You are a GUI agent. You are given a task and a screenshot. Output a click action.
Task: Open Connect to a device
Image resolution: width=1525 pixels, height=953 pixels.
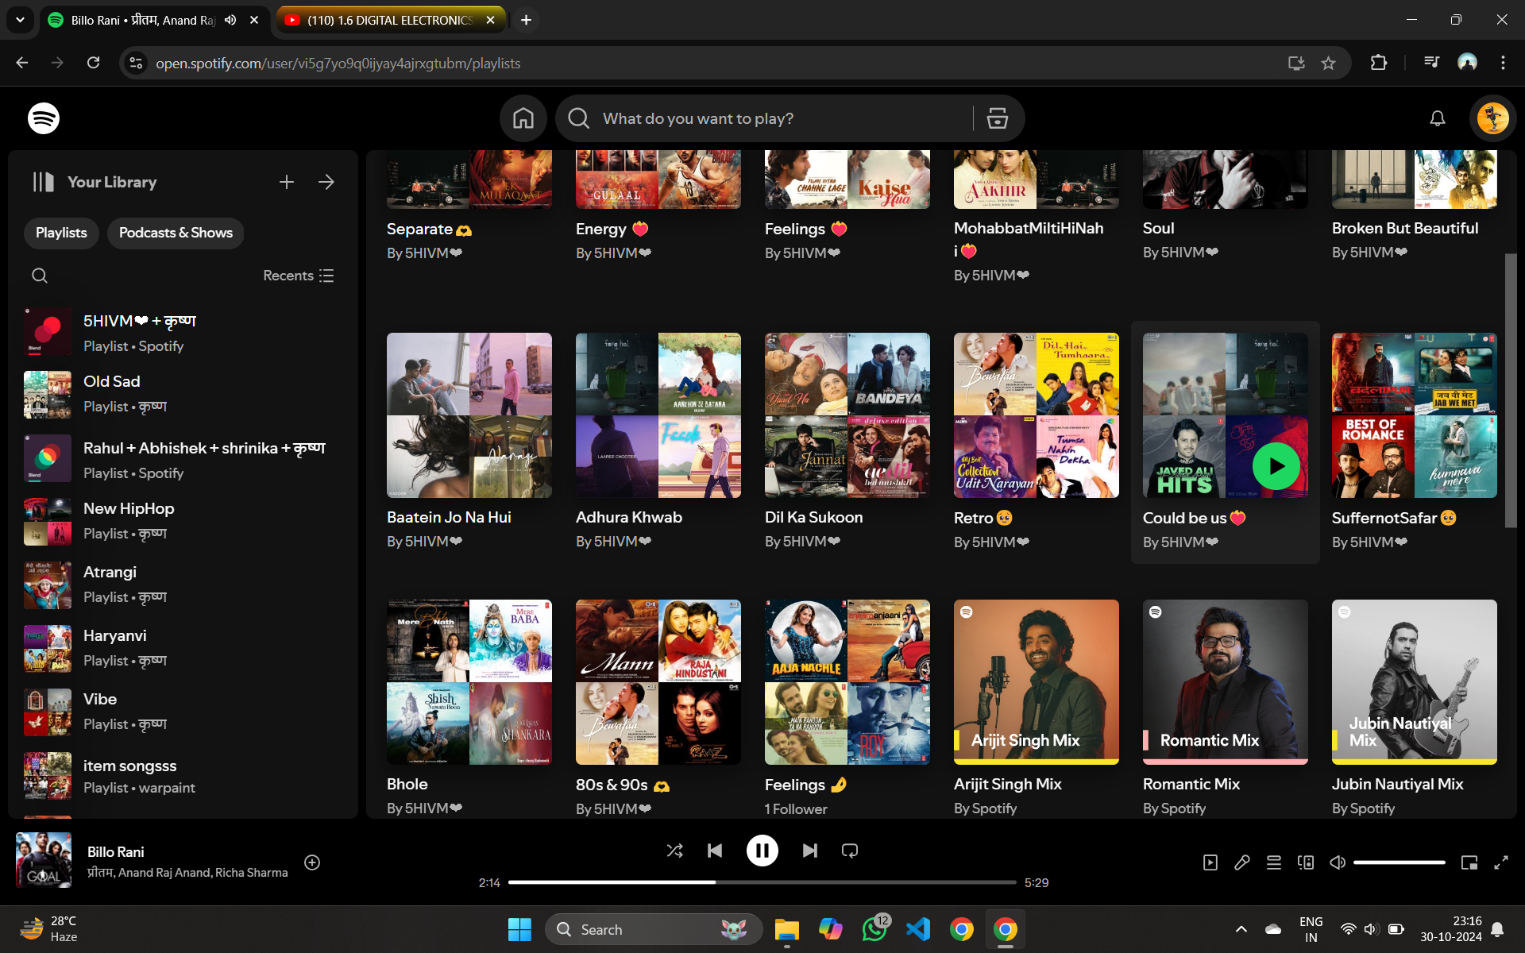tap(1306, 862)
